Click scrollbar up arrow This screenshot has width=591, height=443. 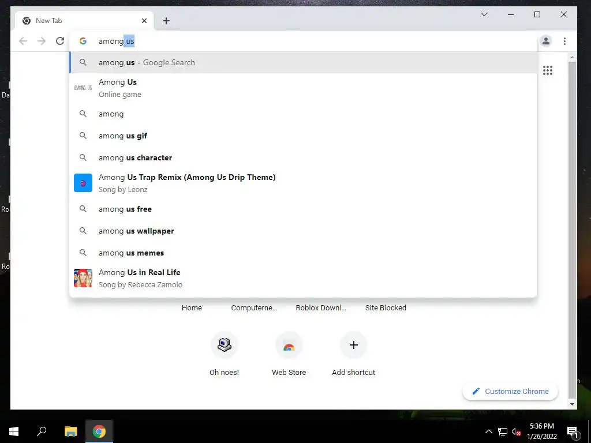coord(572,58)
